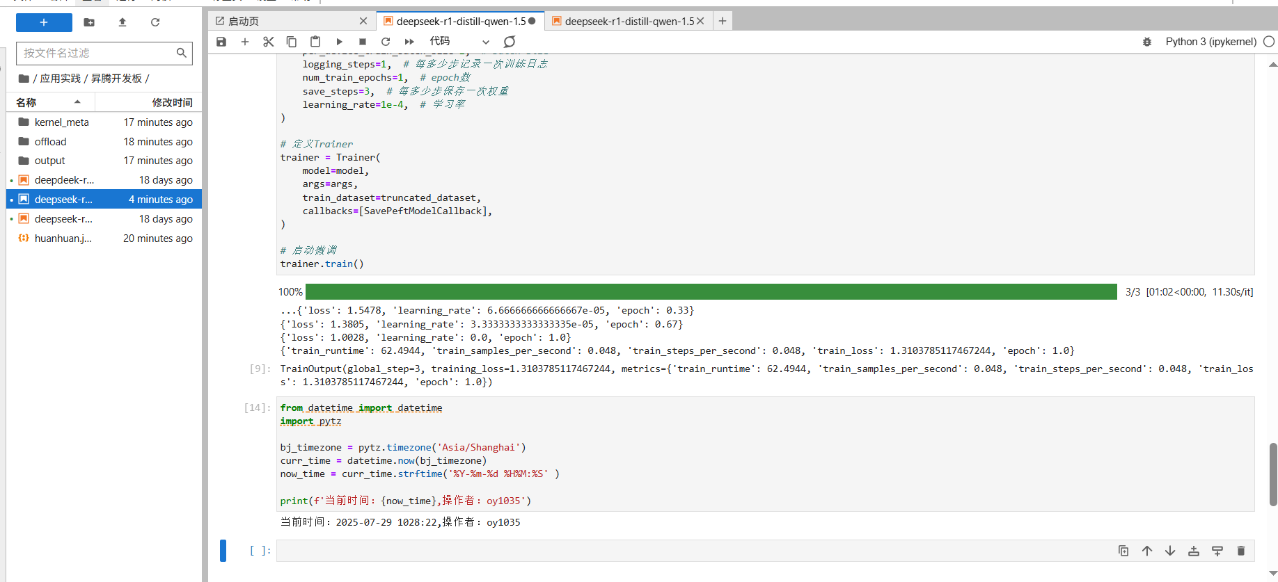Focus the file name filter input box
1278x582 pixels.
(x=97, y=53)
